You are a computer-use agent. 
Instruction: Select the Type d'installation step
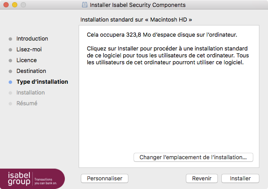(42, 82)
